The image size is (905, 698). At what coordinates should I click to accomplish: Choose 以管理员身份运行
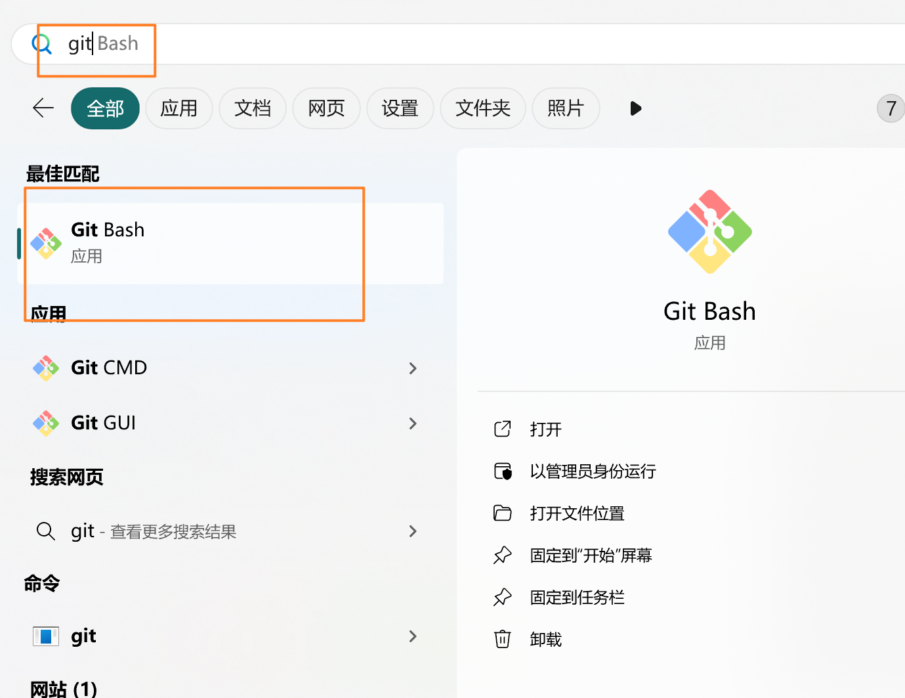click(x=593, y=471)
